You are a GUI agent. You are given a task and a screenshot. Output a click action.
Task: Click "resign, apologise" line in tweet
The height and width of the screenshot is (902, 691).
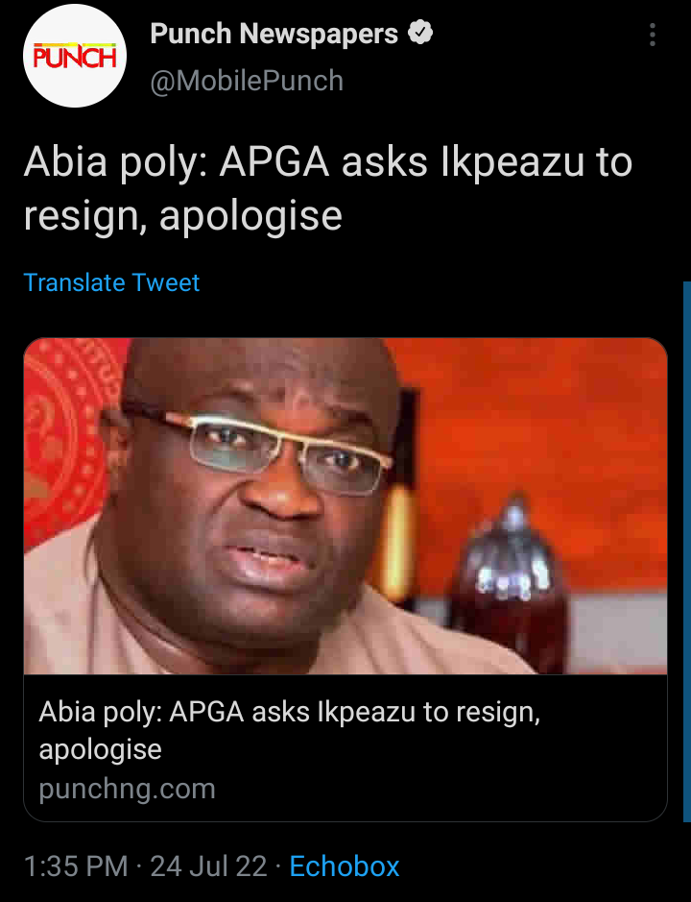click(x=182, y=215)
